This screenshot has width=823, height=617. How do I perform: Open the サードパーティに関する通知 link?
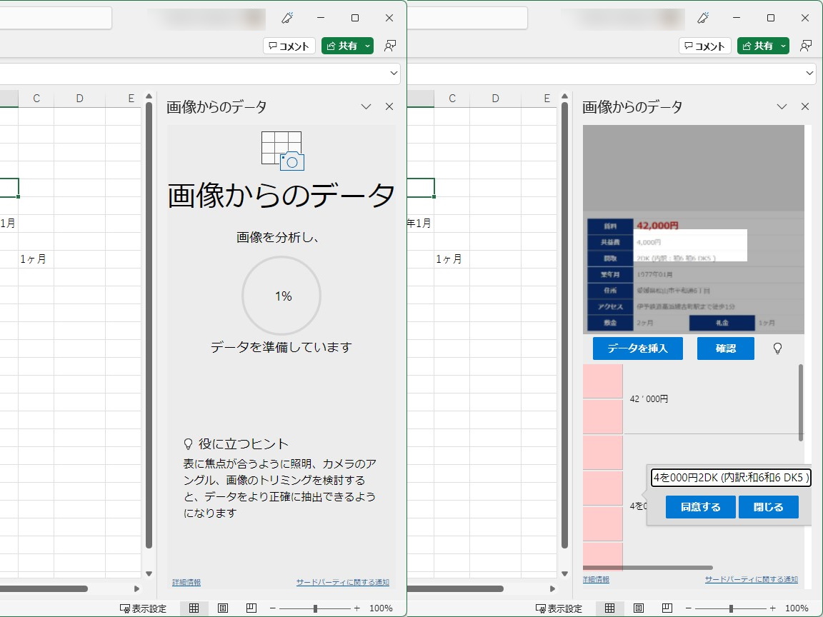click(751, 579)
